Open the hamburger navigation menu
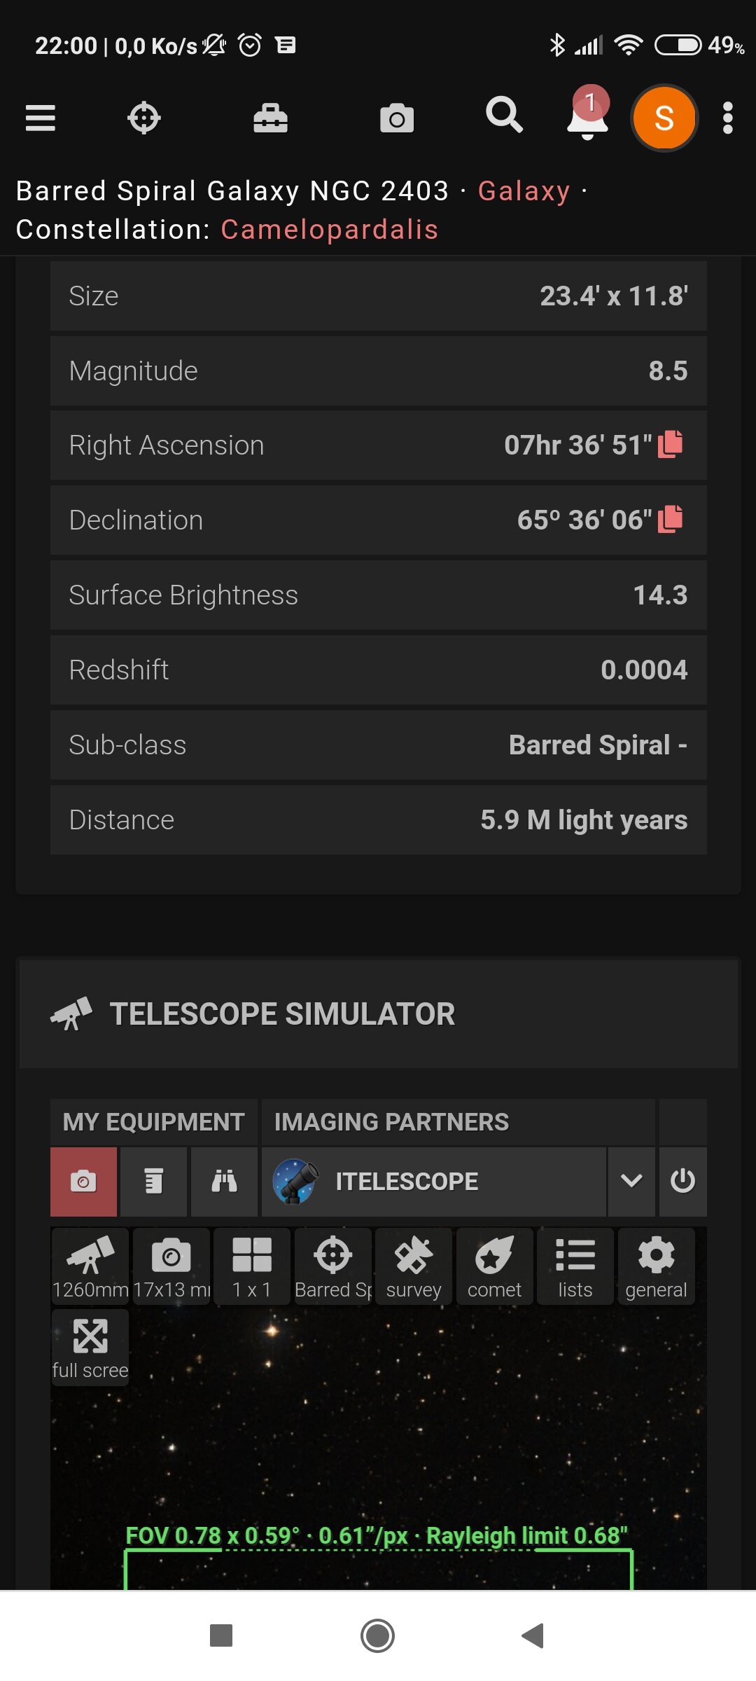 [41, 118]
